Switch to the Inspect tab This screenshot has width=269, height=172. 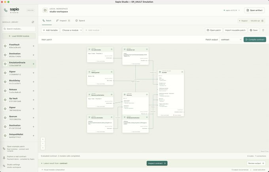(x=63, y=21)
